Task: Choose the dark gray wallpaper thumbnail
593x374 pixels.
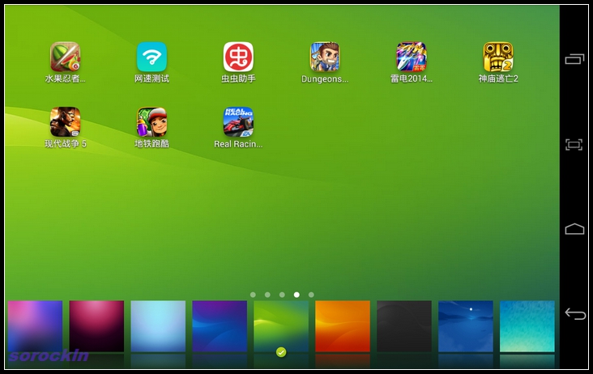Action: coord(404,326)
